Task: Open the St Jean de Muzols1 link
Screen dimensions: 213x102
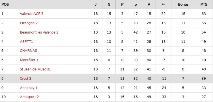Action: coord(35,69)
